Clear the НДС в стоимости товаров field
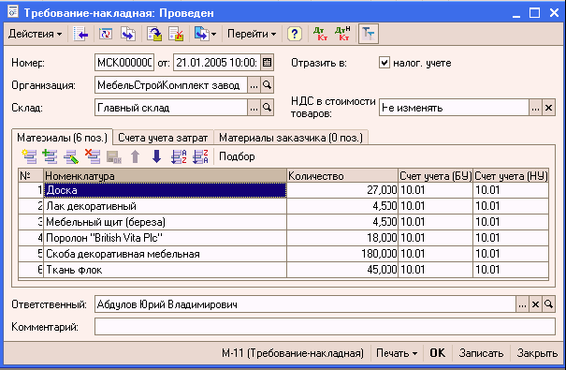Screen dimensions: 566x370 tap(548, 108)
